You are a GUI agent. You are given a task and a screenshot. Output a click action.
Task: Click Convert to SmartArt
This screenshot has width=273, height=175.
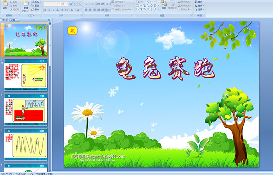coord(122,9)
